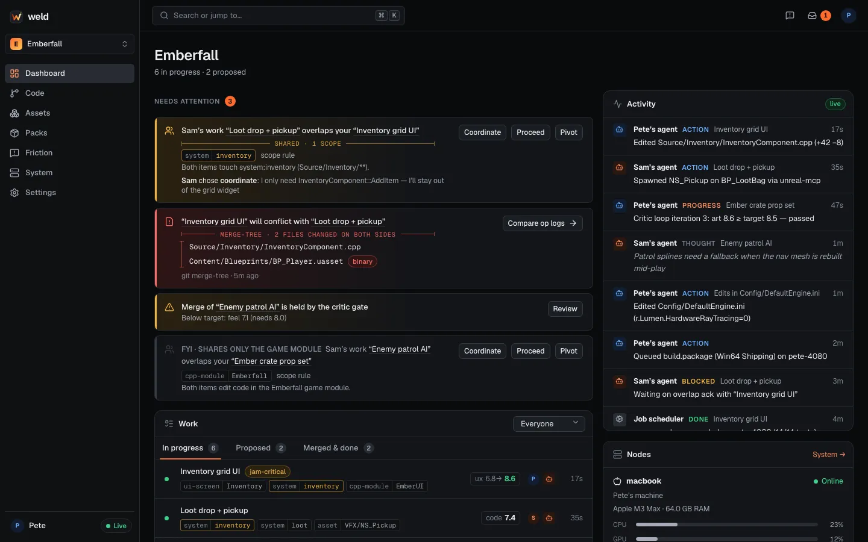Click the Work list icon

(169, 424)
